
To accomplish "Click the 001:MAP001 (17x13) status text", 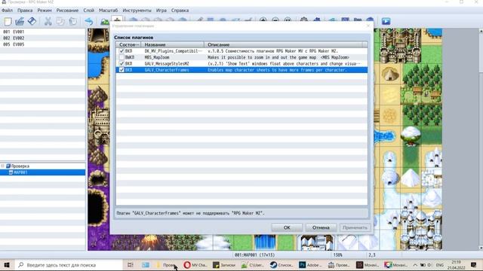I will pyautogui.click(x=254, y=255).
